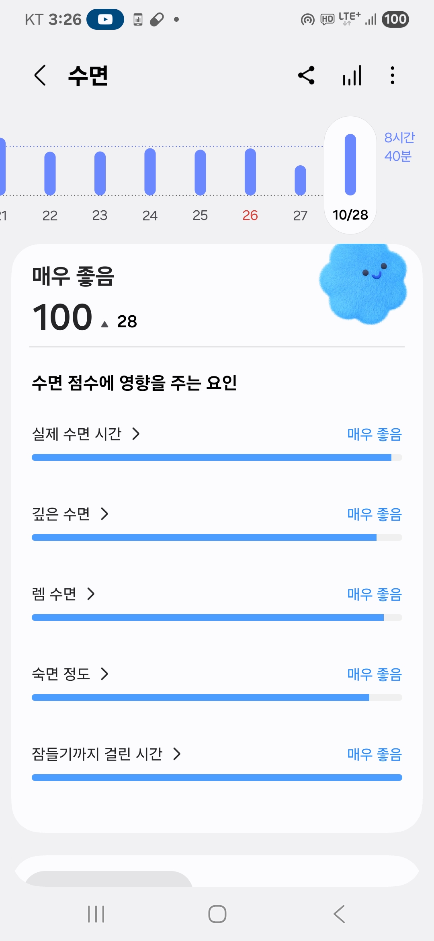Tap the YouTube pill in status bar

pyautogui.click(x=105, y=19)
